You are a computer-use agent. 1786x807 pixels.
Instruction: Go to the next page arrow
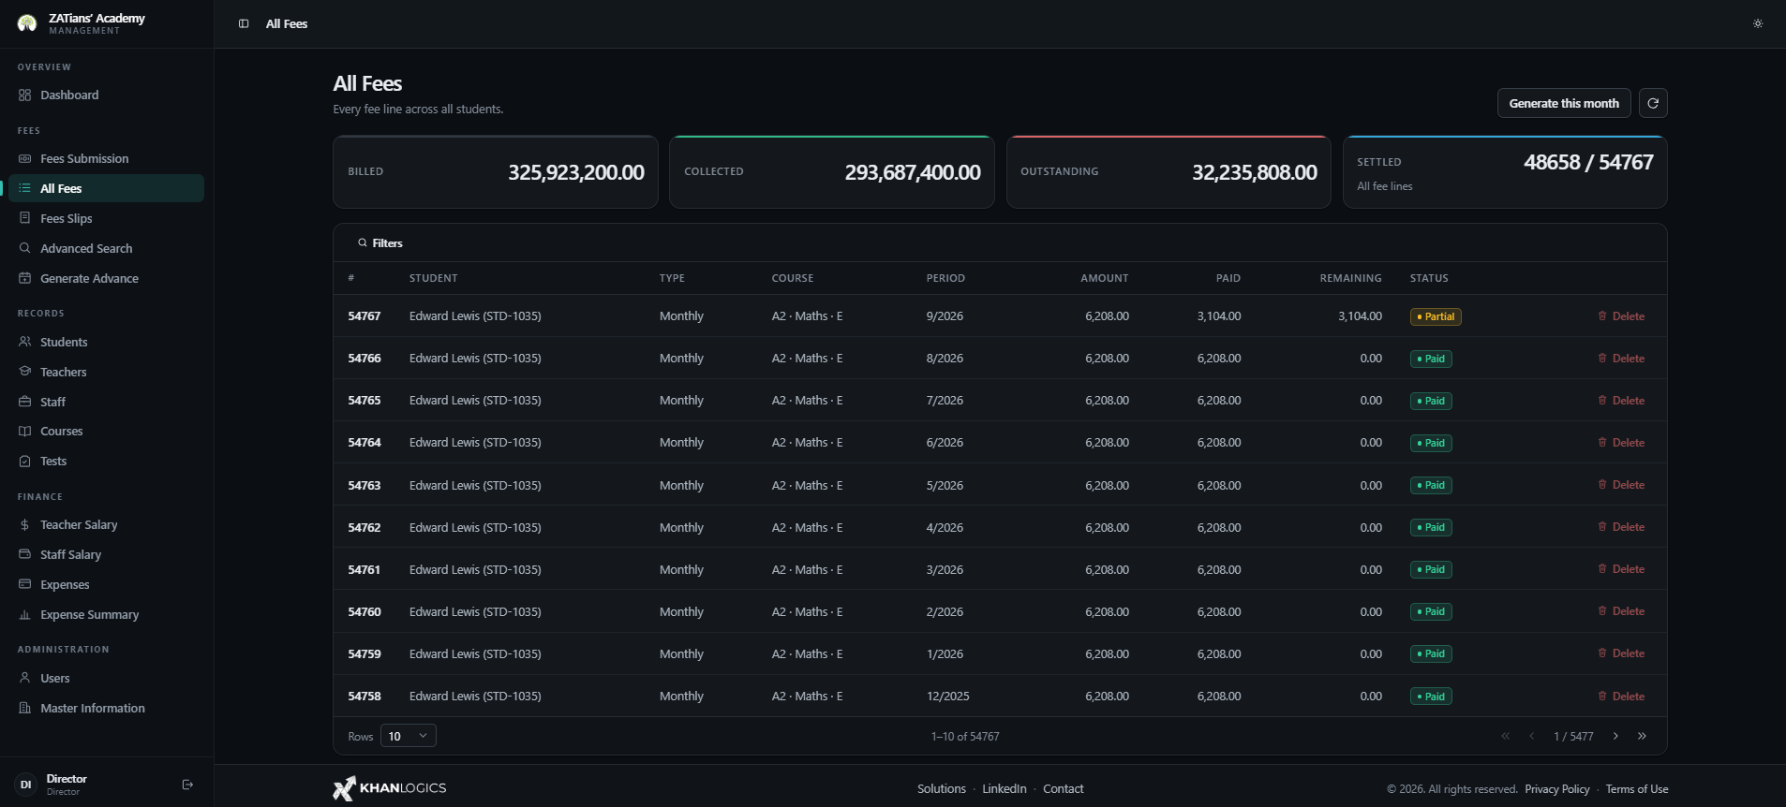(1615, 736)
